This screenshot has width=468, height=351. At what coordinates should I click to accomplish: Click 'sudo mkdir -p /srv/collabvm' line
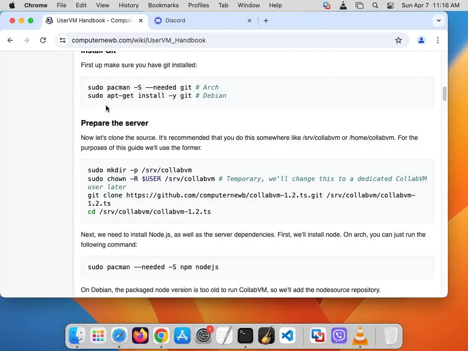pos(140,170)
